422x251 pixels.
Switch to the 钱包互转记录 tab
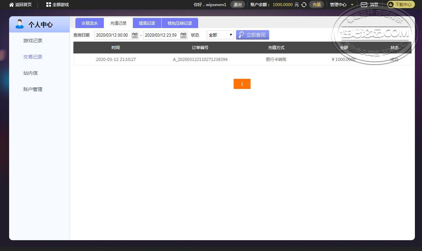[x=180, y=23]
